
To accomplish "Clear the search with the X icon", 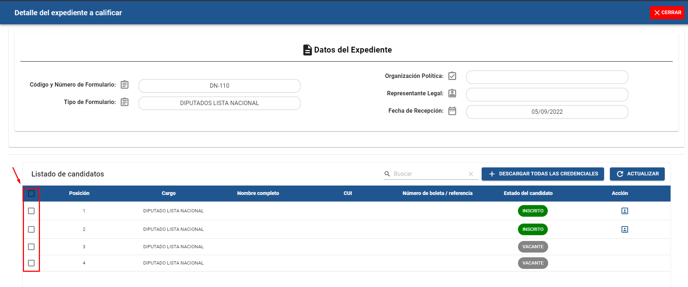I will pyautogui.click(x=471, y=174).
